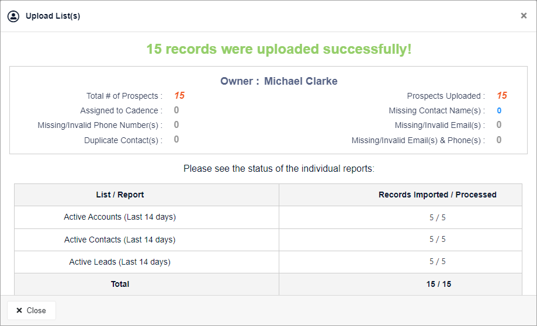Click the green upload success message
The height and width of the screenshot is (326, 537).
(x=279, y=49)
